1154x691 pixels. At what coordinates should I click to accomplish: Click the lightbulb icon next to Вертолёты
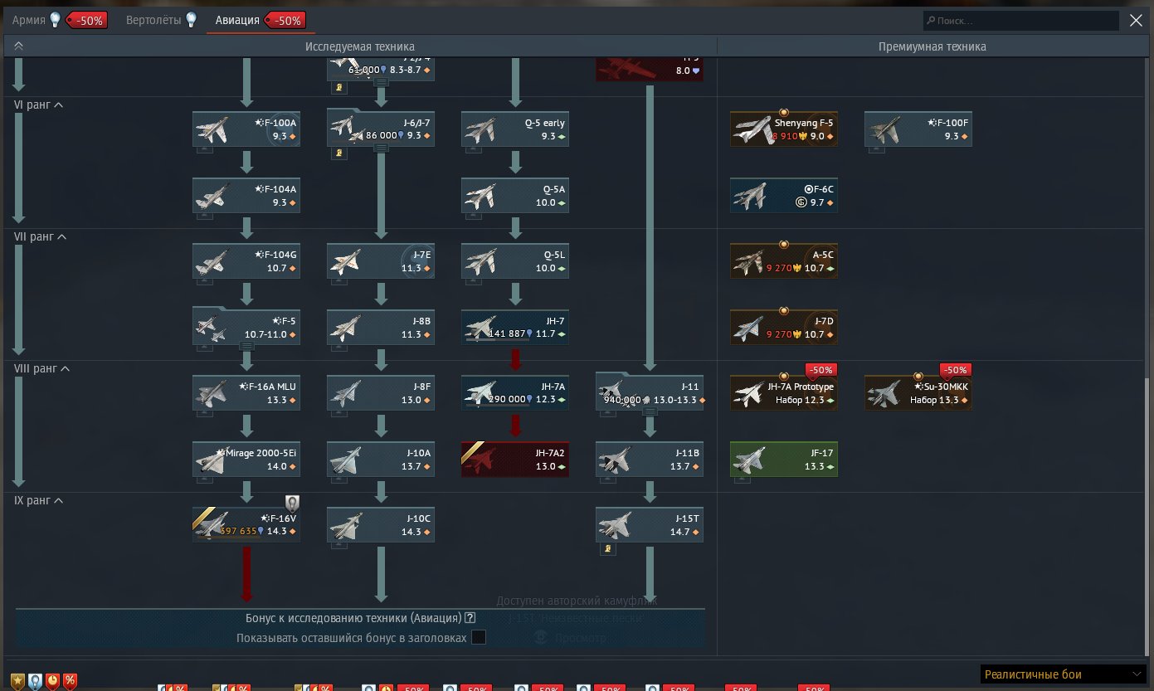191,19
